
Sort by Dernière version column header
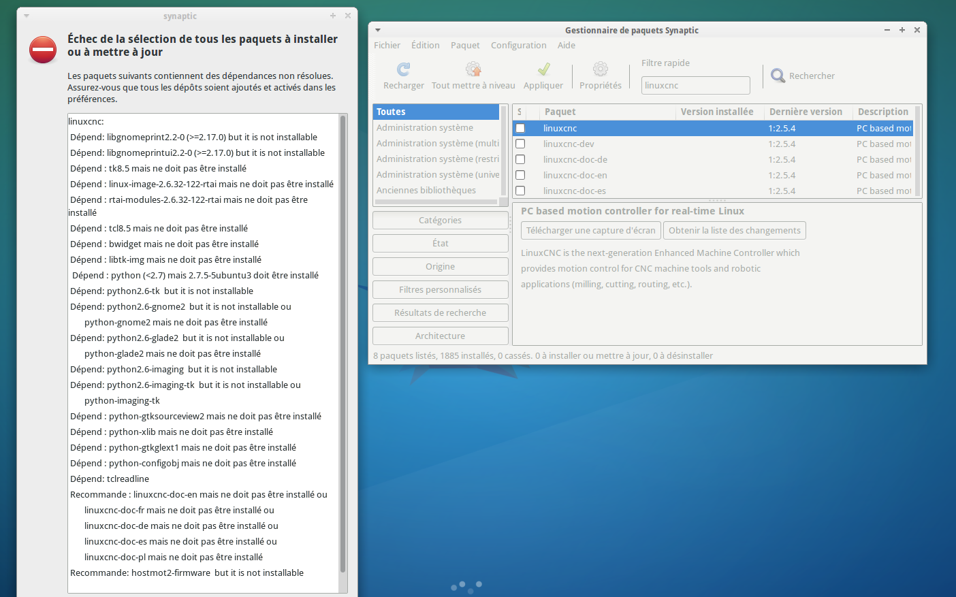pyautogui.click(x=809, y=112)
